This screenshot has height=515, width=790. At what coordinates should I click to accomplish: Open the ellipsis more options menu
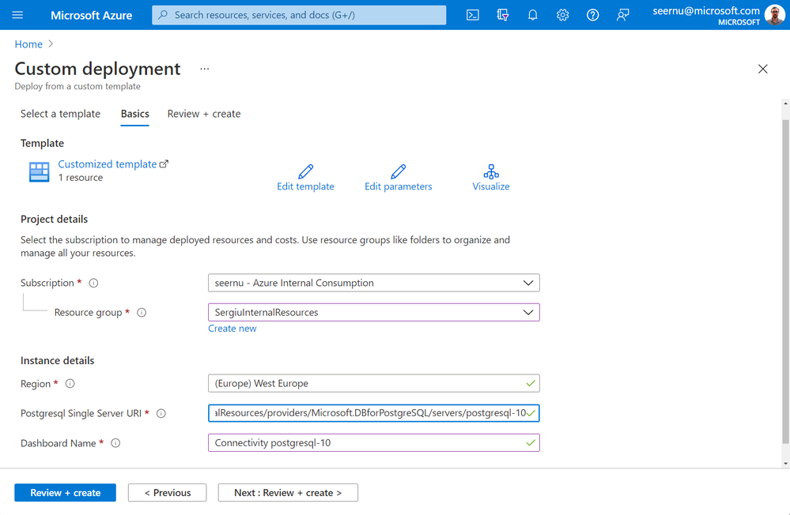pyautogui.click(x=205, y=69)
